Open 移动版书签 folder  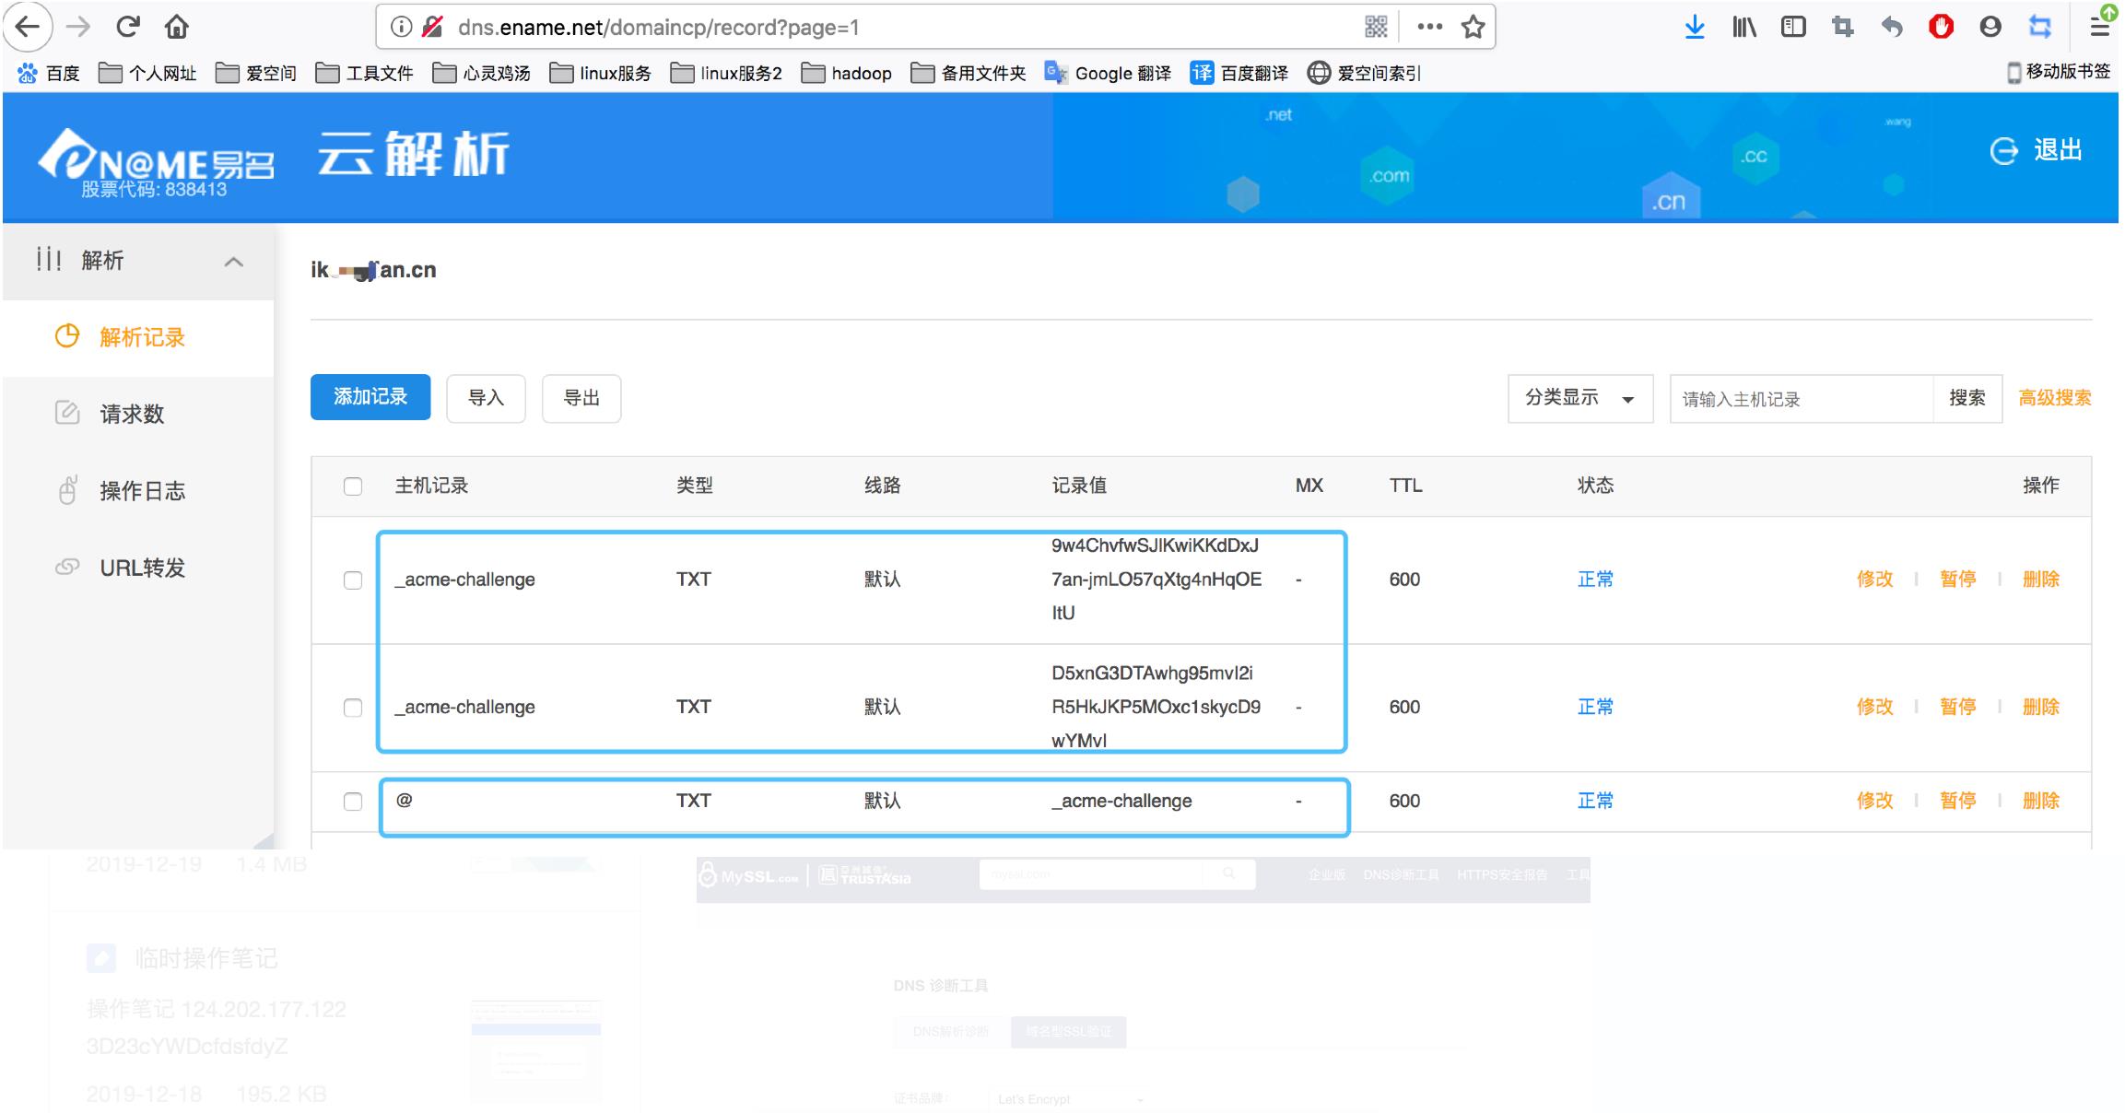click(x=2058, y=72)
